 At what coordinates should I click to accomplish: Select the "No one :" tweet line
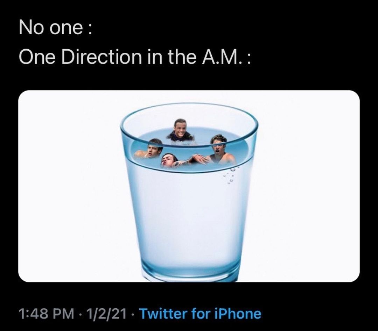56,28
